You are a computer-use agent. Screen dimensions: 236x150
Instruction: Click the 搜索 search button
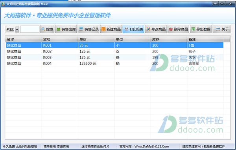coord(48,29)
